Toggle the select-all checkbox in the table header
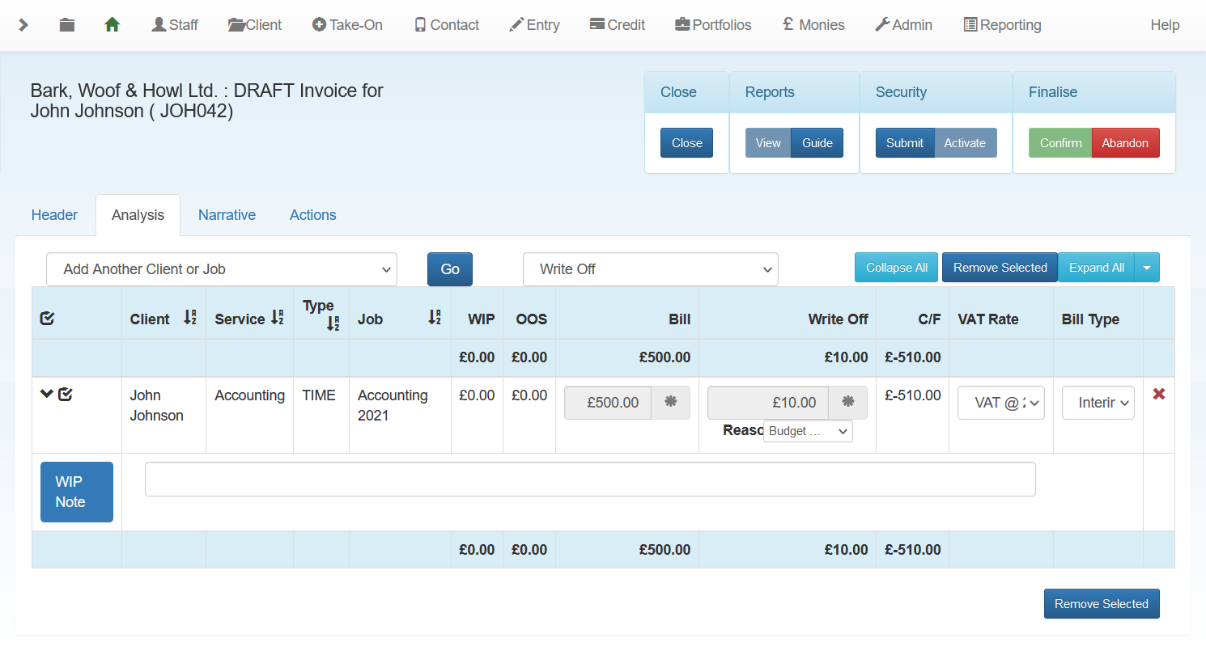This screenshot has width=1206, height=655. [47, 319]
